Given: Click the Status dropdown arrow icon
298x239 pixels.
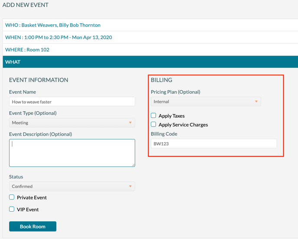Looking at the screenshot, I should [x=130, y=187].
